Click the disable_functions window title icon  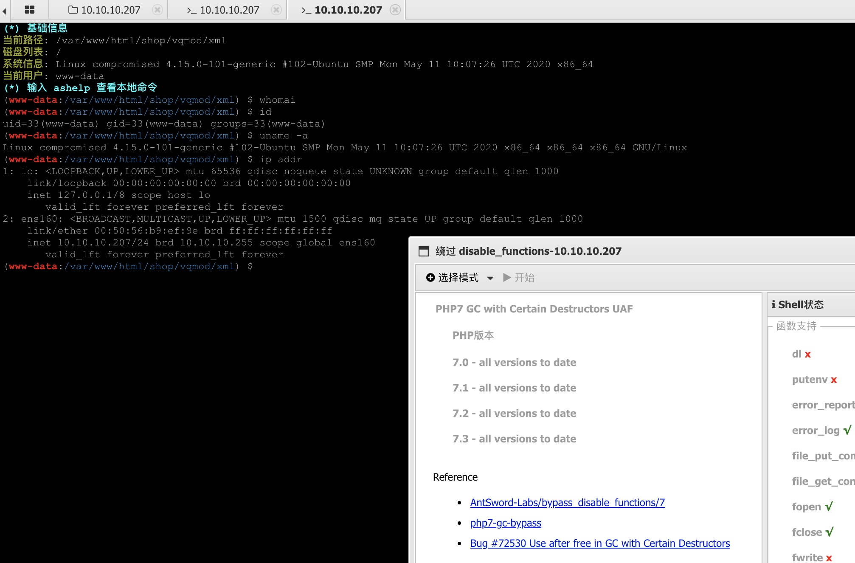[x=424, y=251]
